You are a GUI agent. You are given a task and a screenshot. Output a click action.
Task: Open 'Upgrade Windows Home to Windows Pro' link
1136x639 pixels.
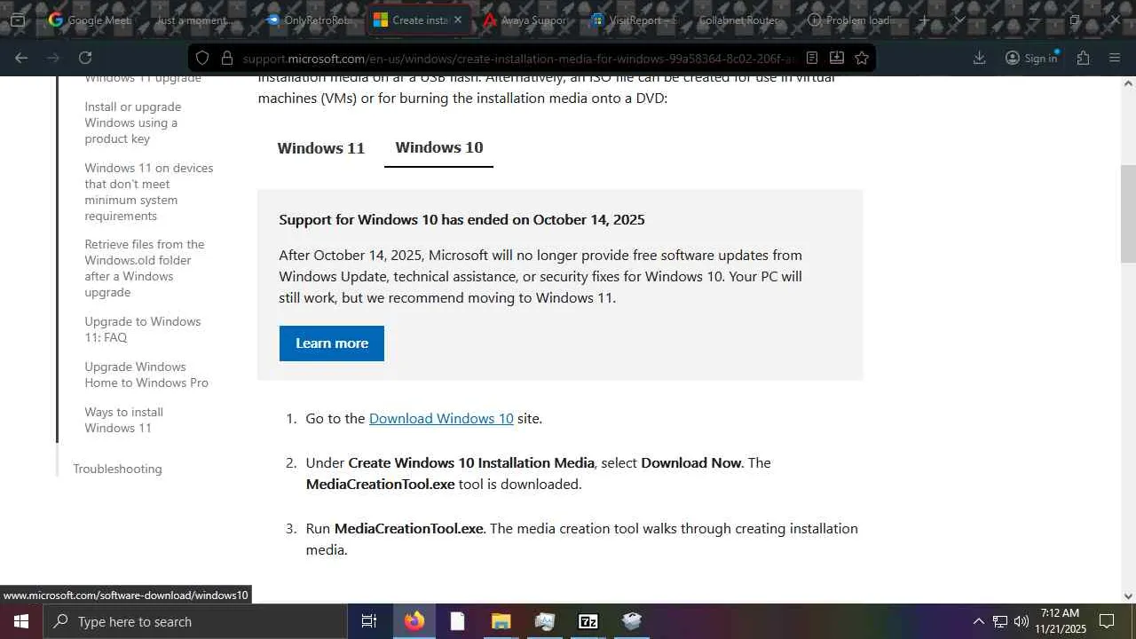click(x=146, y=375)
